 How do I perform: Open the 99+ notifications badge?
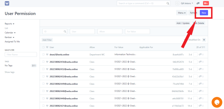pyautogui.click(x=206, y=3)
